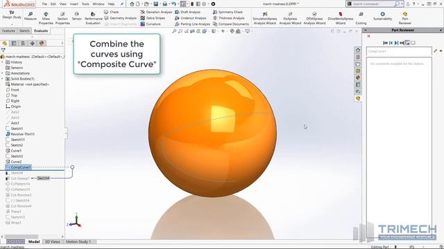Click the Home icon in quick toolbar
Viewport: 444px width, 249px height.
point(132,4)
